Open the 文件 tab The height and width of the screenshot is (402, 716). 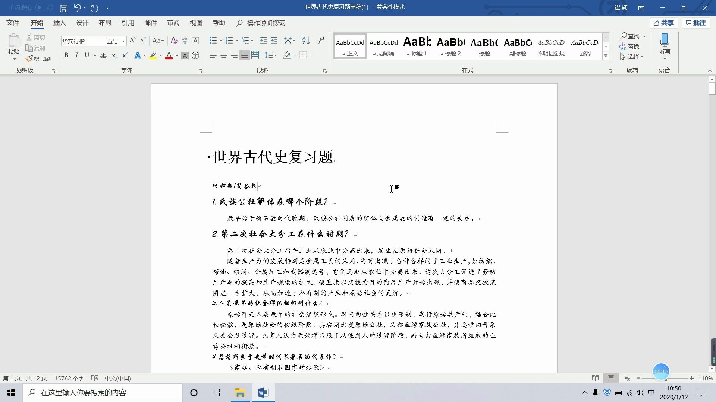point(13,23)
